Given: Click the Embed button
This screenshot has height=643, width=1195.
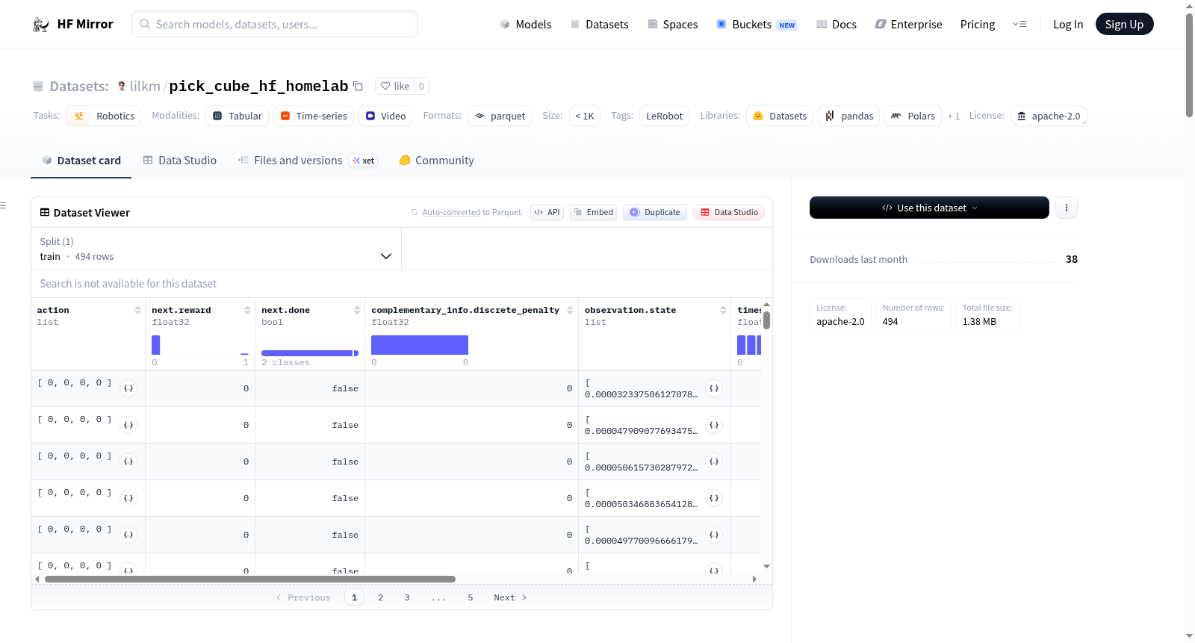Looking at the screenshot, I should pos(593,212).
